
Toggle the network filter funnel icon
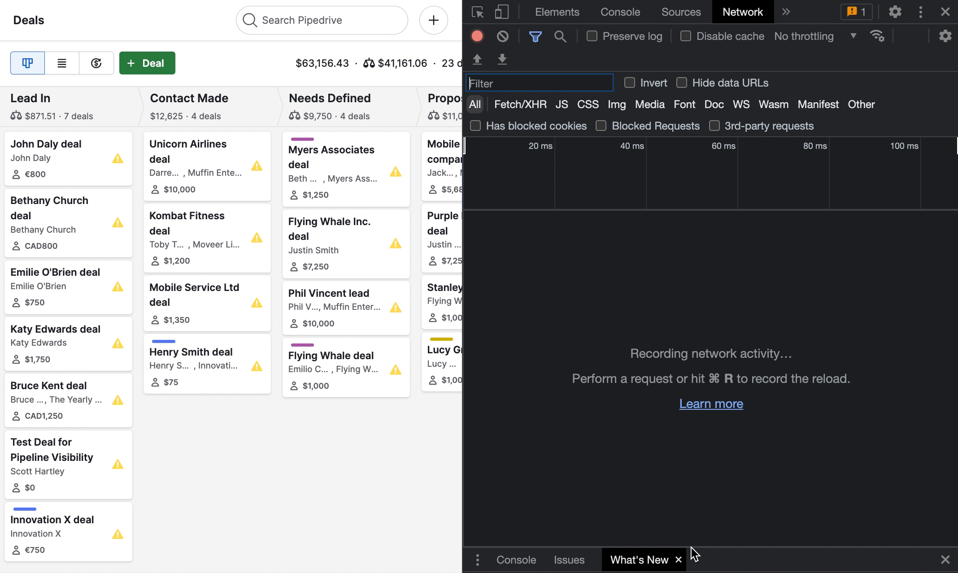[535, 36]
